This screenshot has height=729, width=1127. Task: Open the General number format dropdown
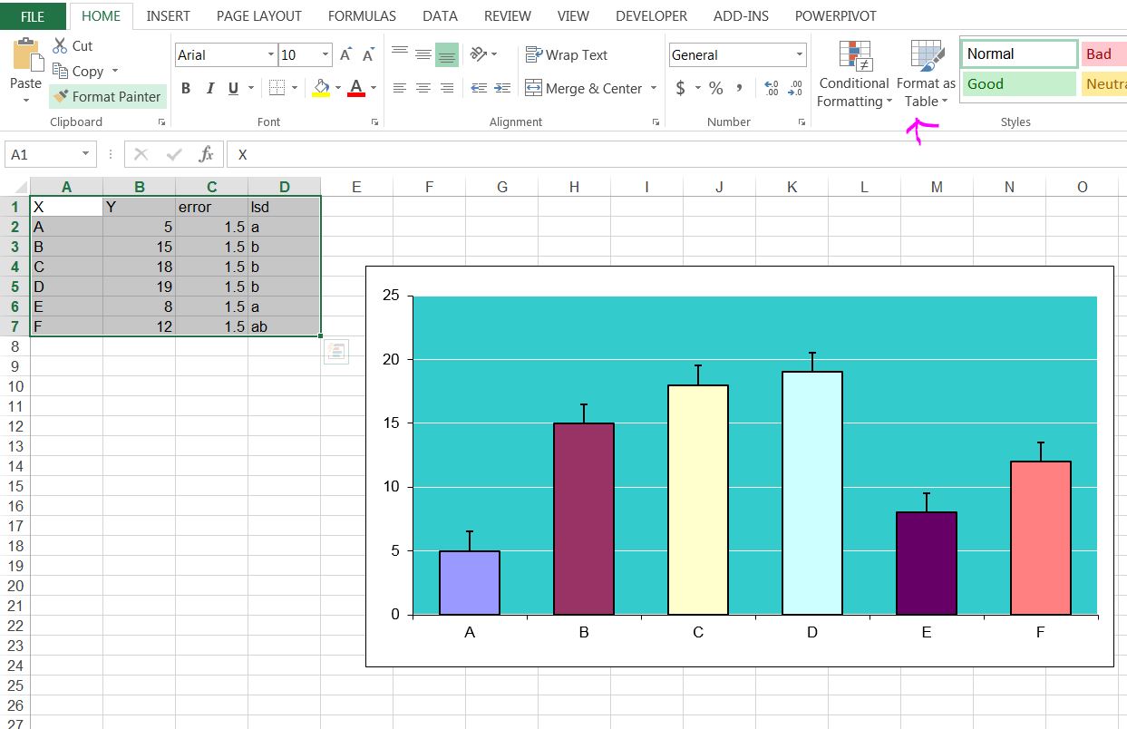pos(798,54)
